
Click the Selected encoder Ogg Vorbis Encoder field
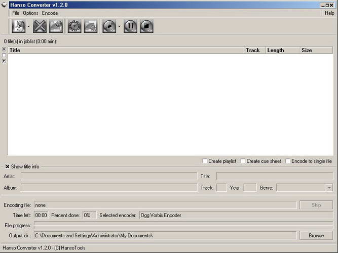[x=236, y=216]
